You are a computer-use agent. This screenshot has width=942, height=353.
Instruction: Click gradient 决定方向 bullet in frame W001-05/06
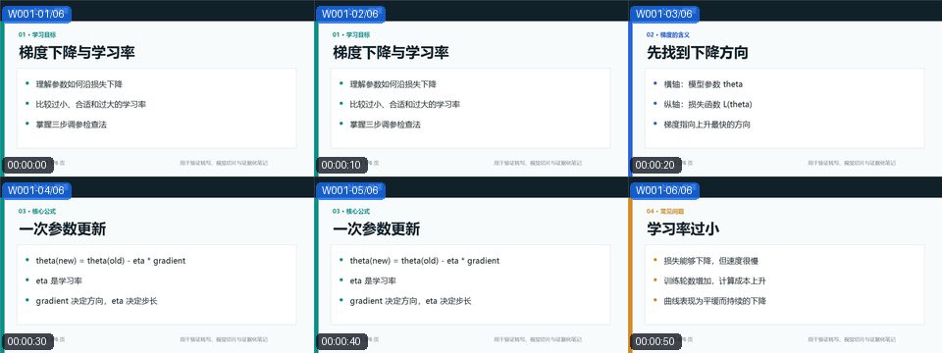click(410, 301)
